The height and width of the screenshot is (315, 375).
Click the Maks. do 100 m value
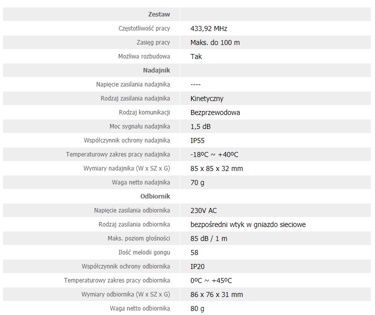(215, 42)
